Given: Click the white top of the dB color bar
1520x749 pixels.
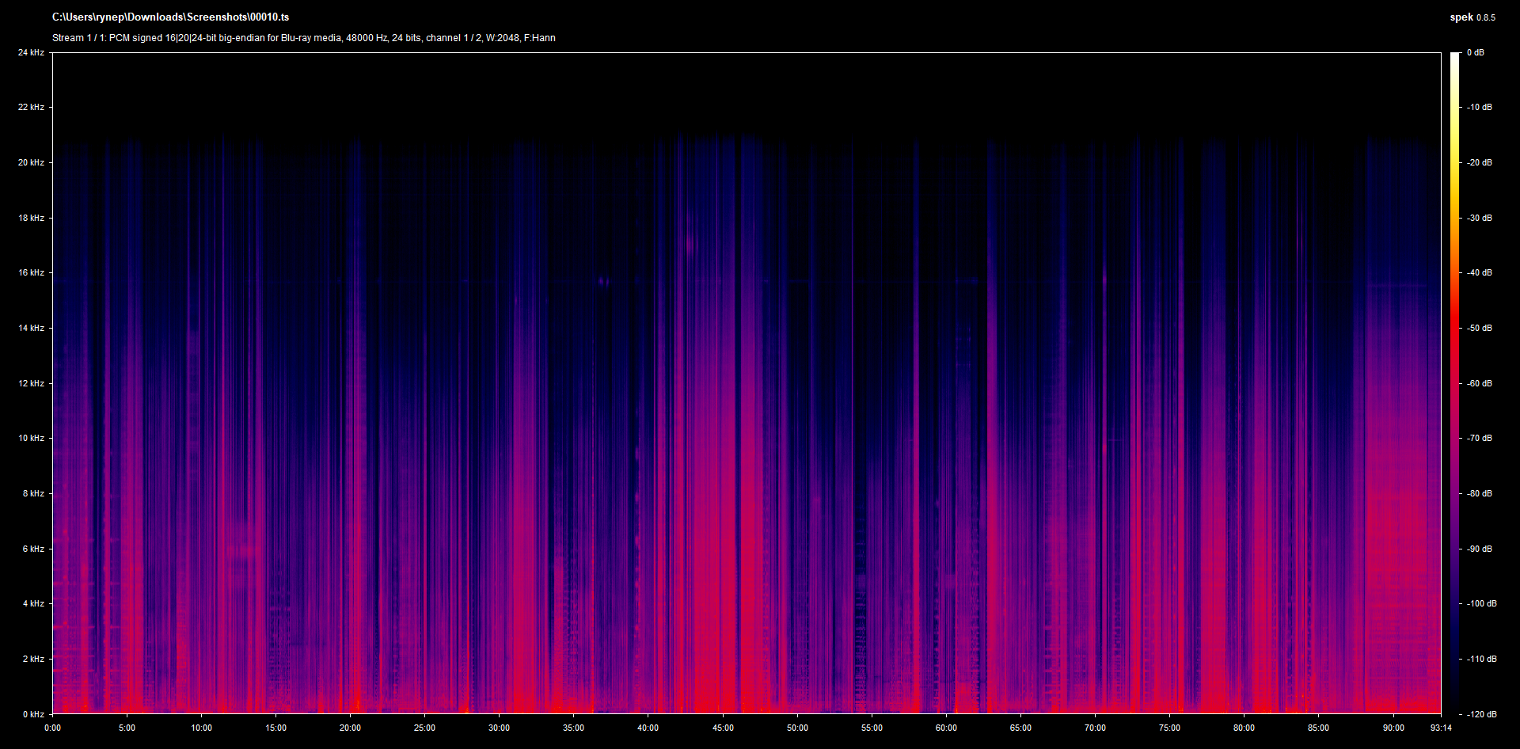Looking at the screenshot, I should pyautogui.click(x=1454, y=57).
